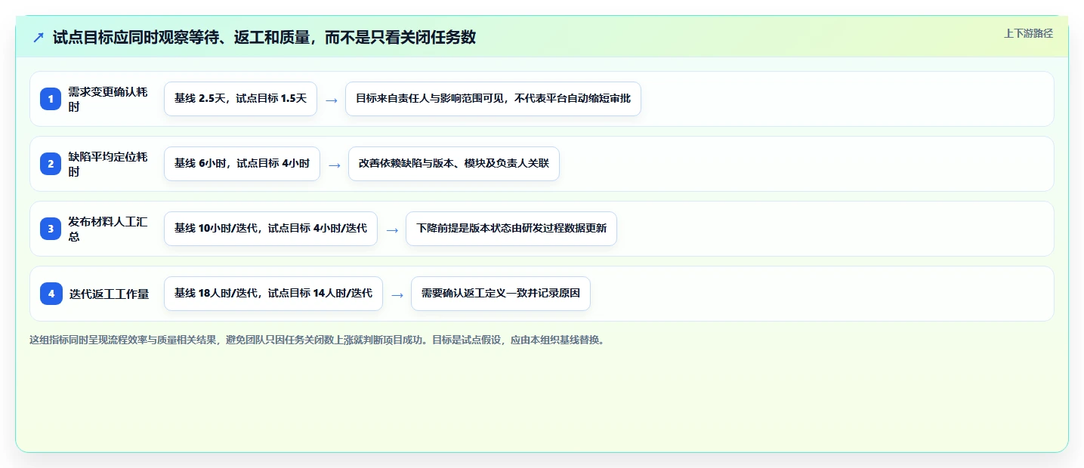
Task: Click the pill 目标来自责任人与影响范围可见
Action: (493, 99)
